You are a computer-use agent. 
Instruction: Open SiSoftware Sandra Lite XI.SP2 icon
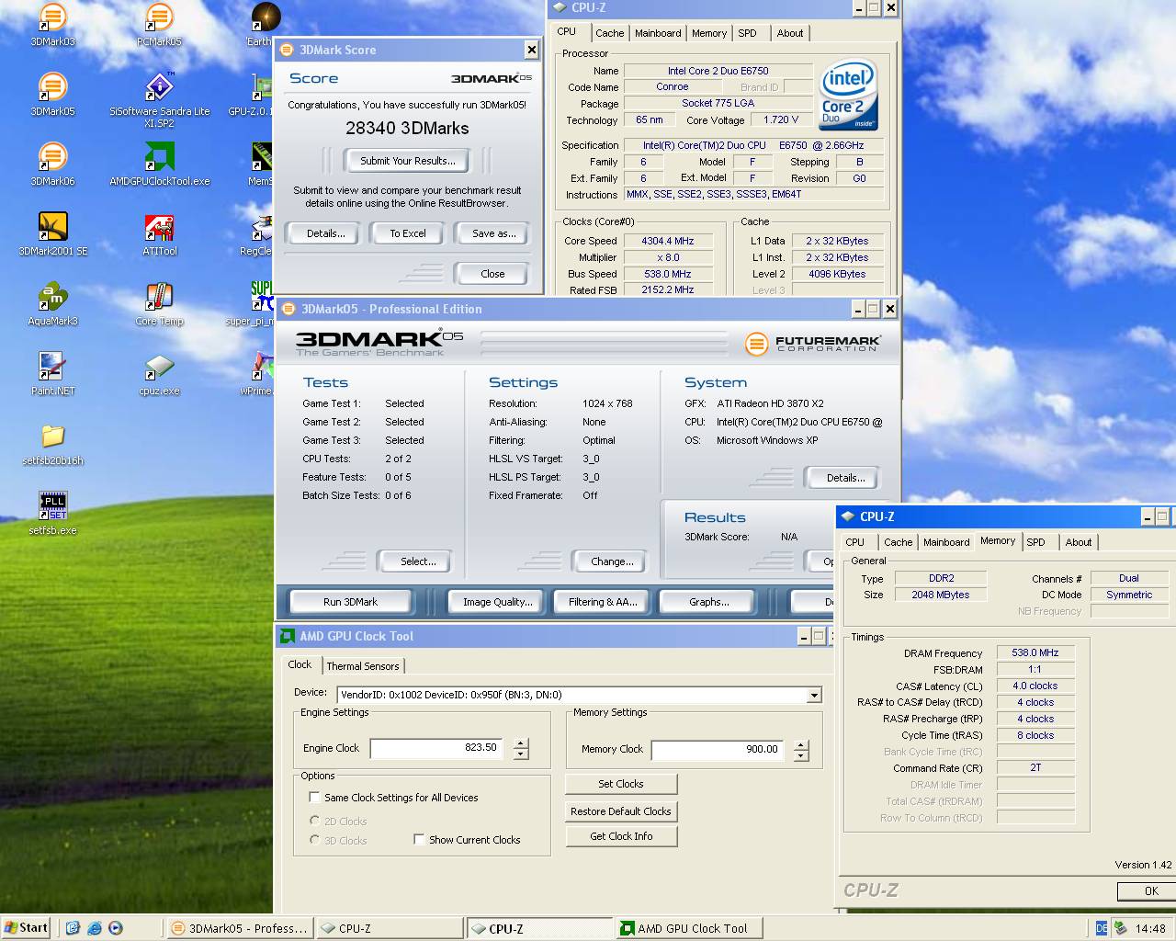point(159,99)
